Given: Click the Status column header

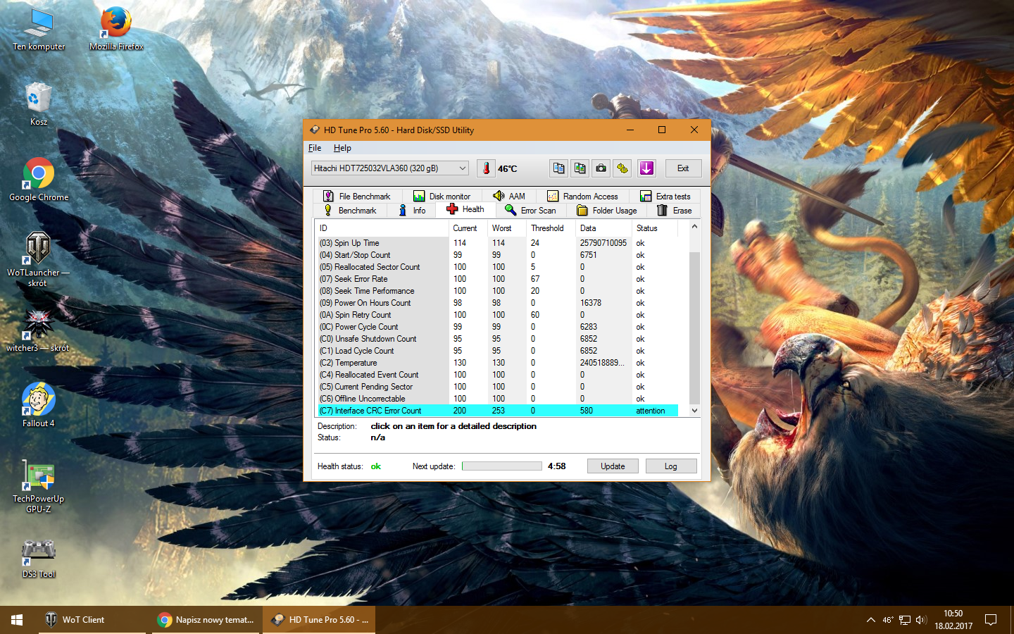Looking at the screenshot, I should (655, 228).
